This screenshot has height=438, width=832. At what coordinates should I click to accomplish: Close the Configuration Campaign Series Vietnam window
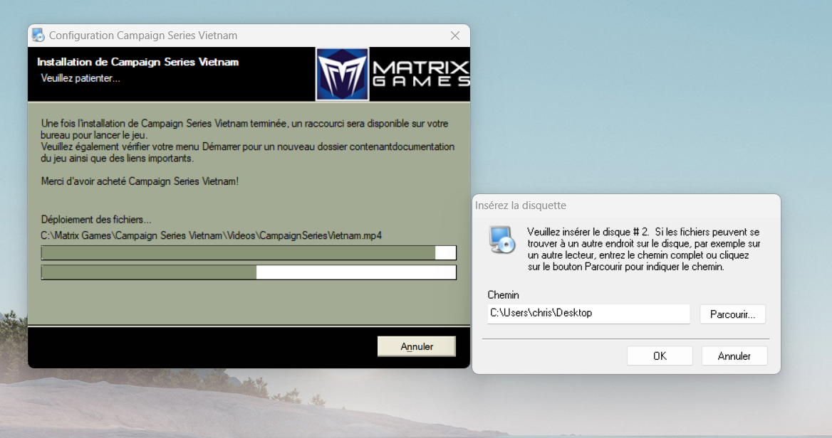point(454,36)
